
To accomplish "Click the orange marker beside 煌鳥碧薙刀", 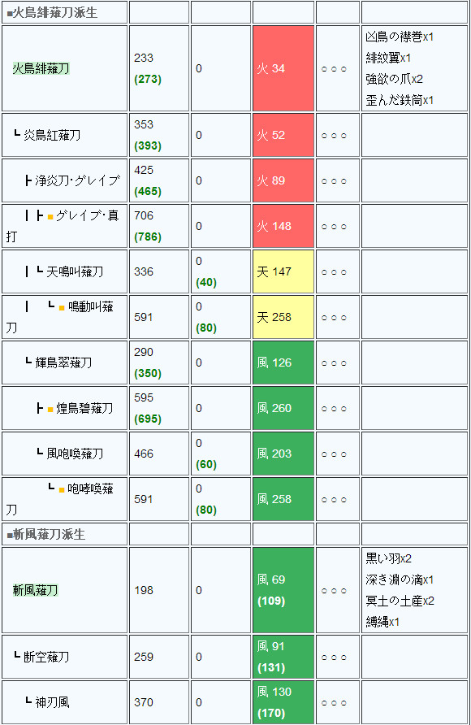I will click(50, 409).
